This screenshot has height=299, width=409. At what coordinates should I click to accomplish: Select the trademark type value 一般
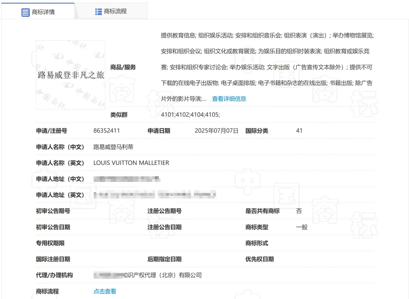[302, 227]
